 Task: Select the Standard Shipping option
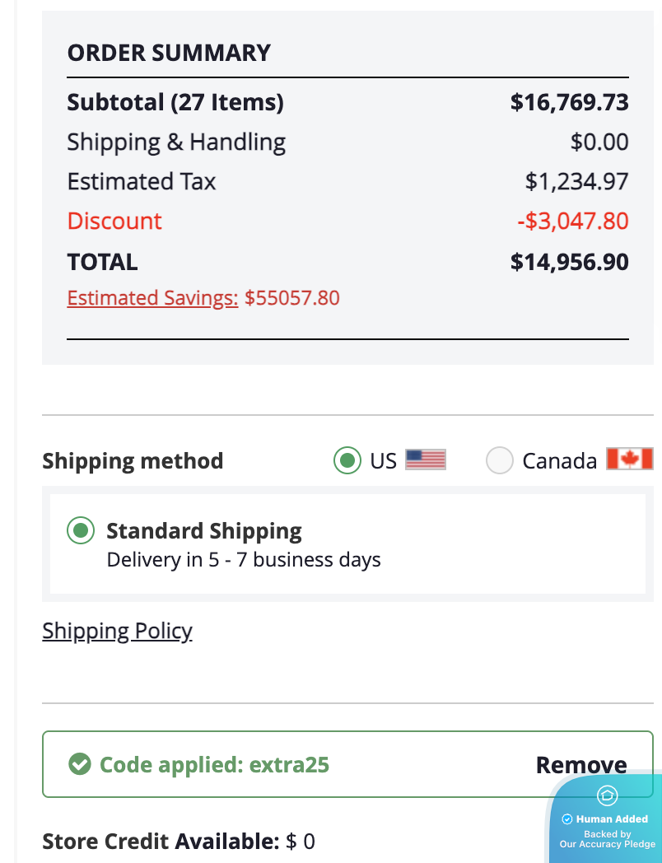(81, 531)
